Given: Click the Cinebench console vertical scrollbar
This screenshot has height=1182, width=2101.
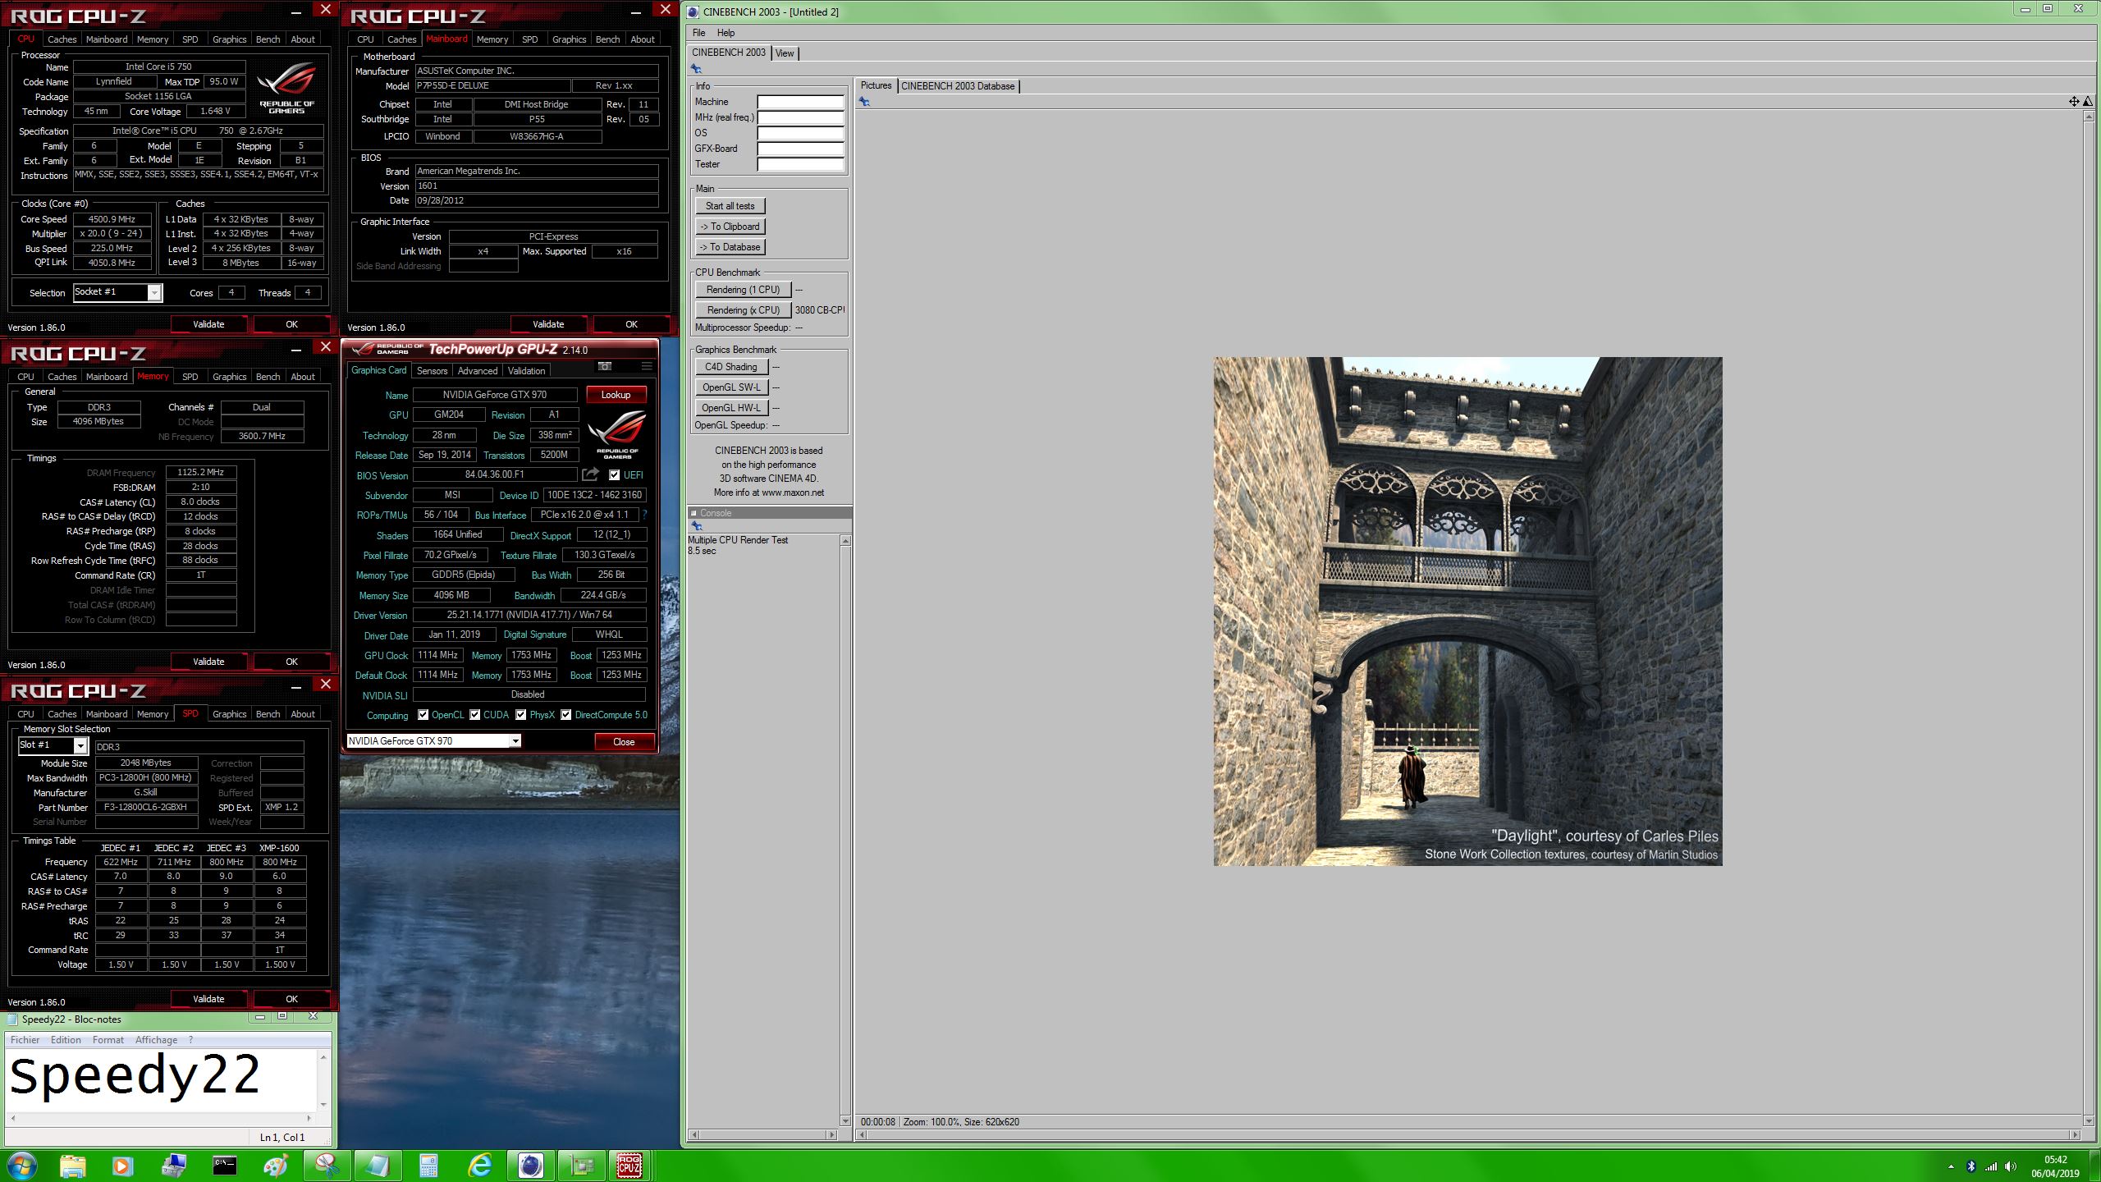Looking at the screenshot, I should coord(845,829).
